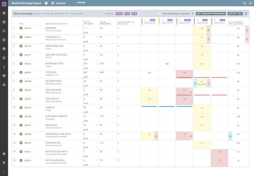Select part name DAQ1200-BASE
The width and height of the screenshot is (254, 176).
[x=53, y=90]
